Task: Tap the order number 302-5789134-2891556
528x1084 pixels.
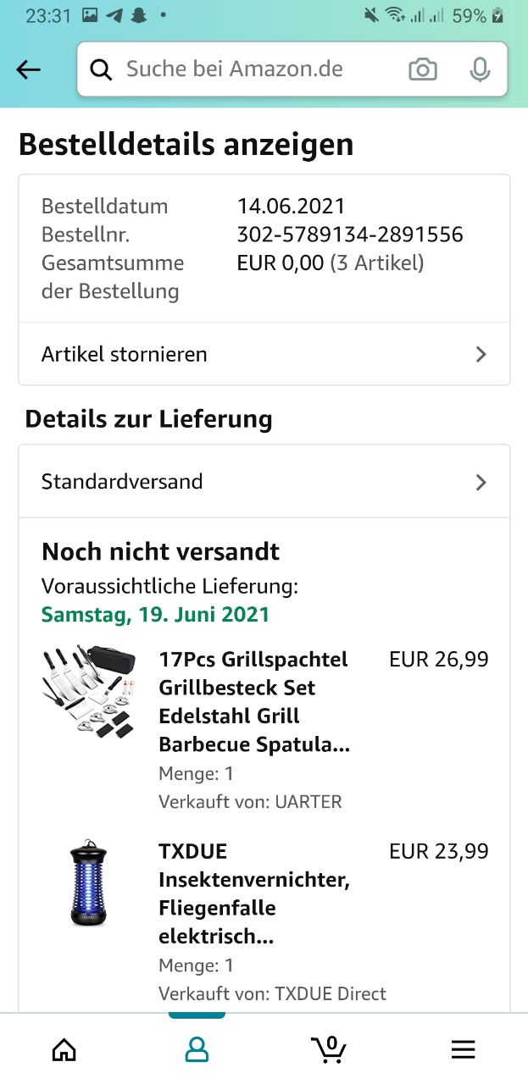Action: click(x=350, y=235)
